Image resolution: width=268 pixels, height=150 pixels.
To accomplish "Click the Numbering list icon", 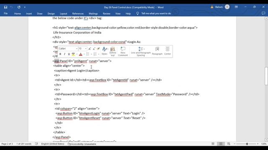I will 95,54.
